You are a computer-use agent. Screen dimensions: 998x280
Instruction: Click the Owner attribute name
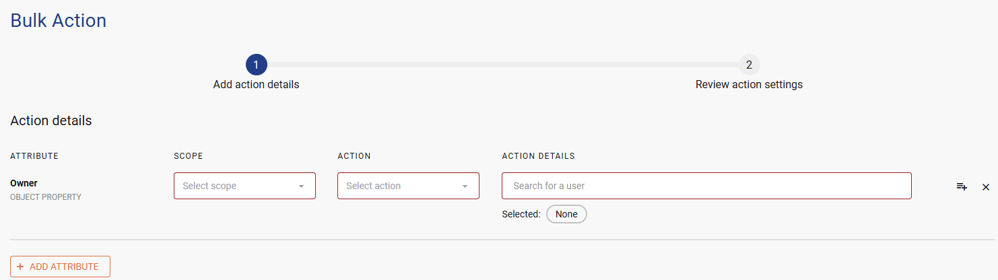[24, 183]
